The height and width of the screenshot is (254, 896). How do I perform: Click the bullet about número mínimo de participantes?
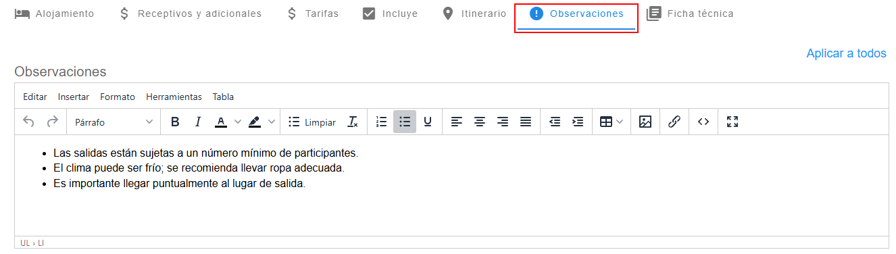(x=205, y=153)
